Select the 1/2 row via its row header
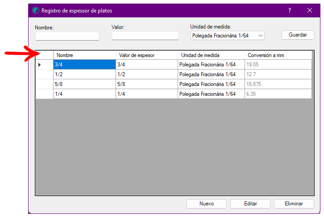The width and height of the screenshot is (324, 217). pos(44,74)
